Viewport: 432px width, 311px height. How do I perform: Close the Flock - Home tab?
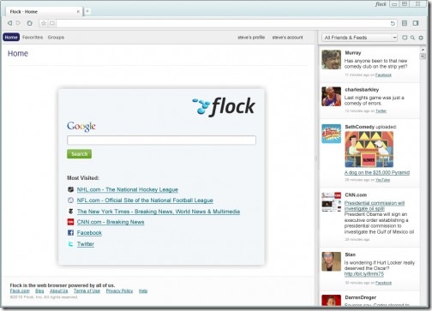(x=78, y=12)
